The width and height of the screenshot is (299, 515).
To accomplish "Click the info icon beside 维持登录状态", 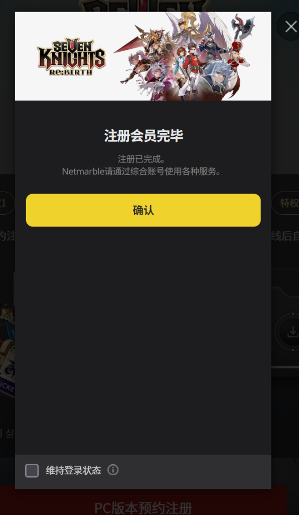I will pos(113,470).
